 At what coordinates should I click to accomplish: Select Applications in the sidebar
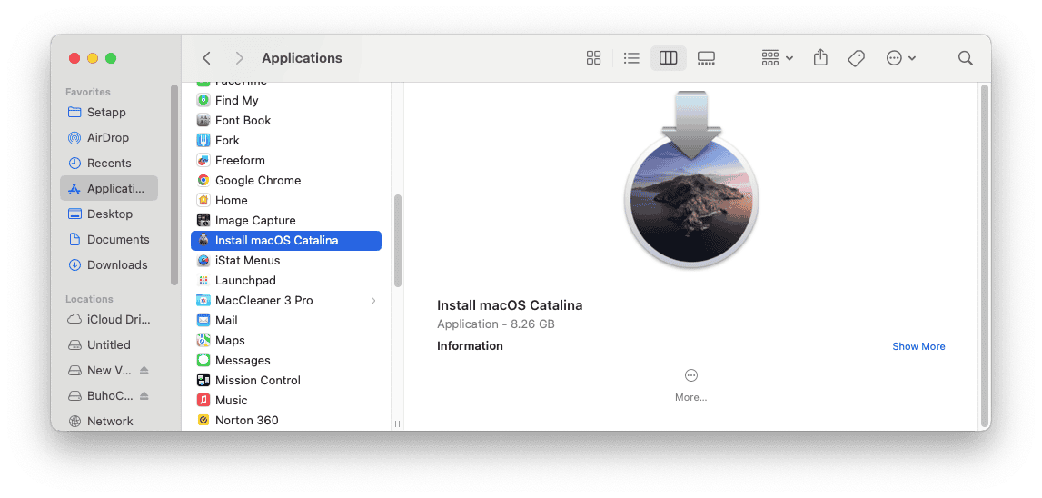click(x=109, y=188)
